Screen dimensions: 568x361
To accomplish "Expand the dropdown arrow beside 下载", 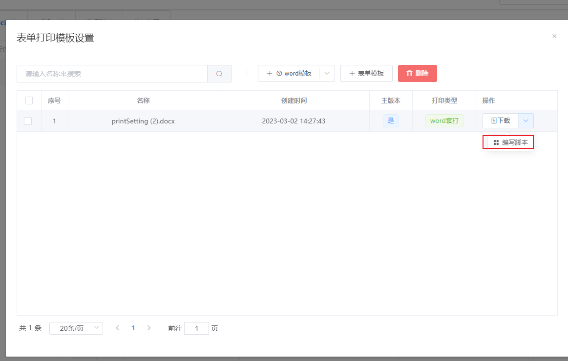I will 526,120.
